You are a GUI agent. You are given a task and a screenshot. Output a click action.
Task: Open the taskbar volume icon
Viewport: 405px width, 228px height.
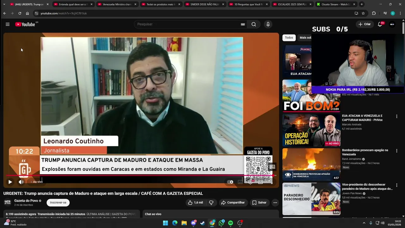coord(383,223)
